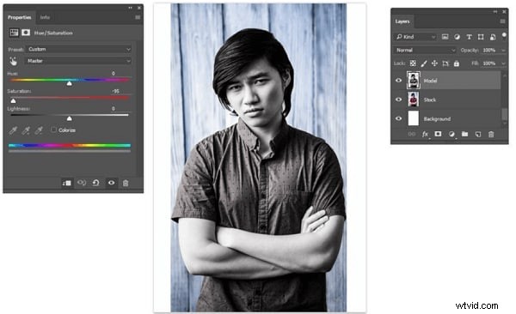Click the Stock layer thumbnail
This screenshot has width=516, height=314.
pos(414,100)
